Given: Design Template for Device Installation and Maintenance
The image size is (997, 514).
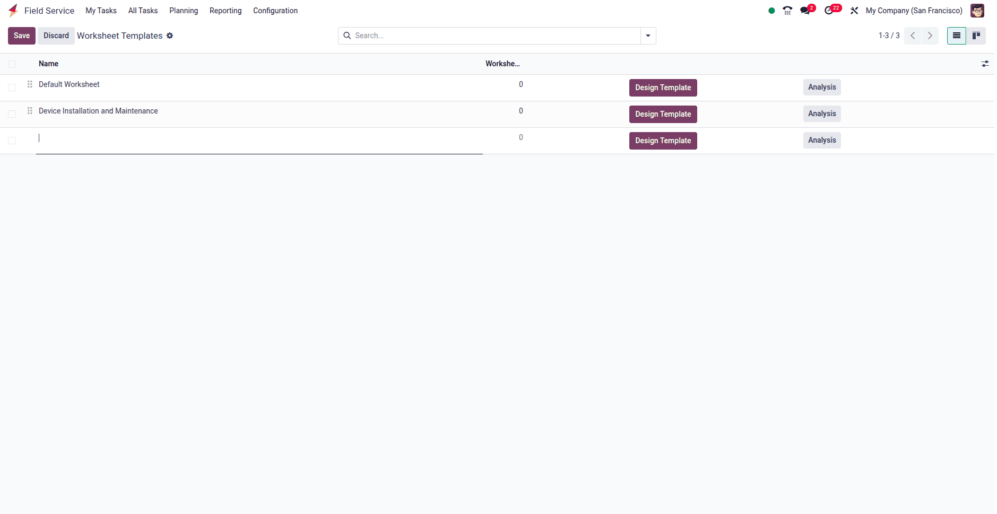Looking at the screenshot, I should [x=663, y=114].
